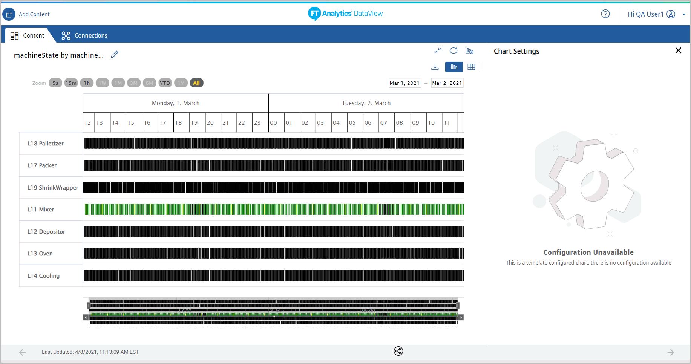Refresh the chart data
The width and height of the screenshot is (691, 364).
(454, 50)
